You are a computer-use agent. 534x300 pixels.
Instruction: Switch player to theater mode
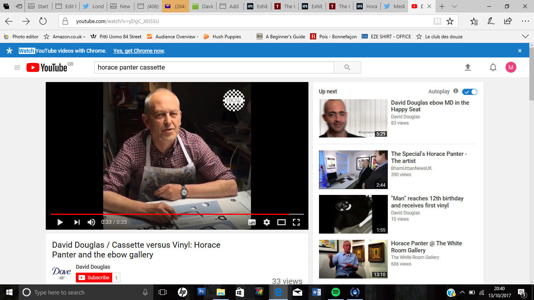281,222
